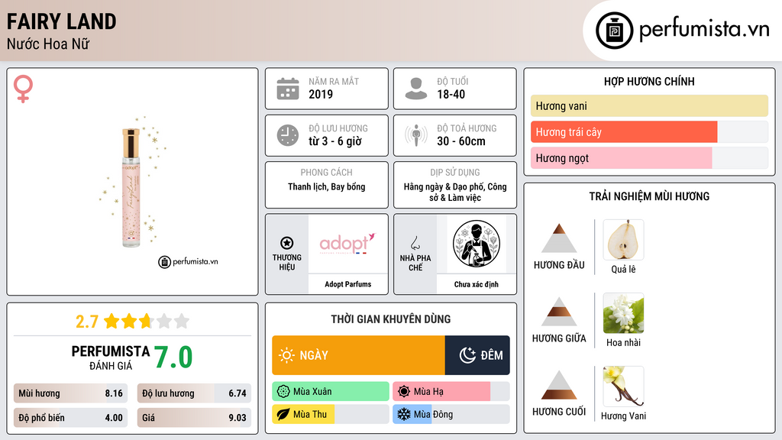Click the calendar icon beside Năm ra mắt

[288, 89]
